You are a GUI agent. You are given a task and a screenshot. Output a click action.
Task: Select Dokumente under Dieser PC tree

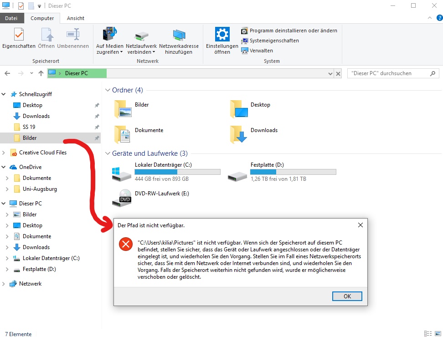[x=37, y=236]
